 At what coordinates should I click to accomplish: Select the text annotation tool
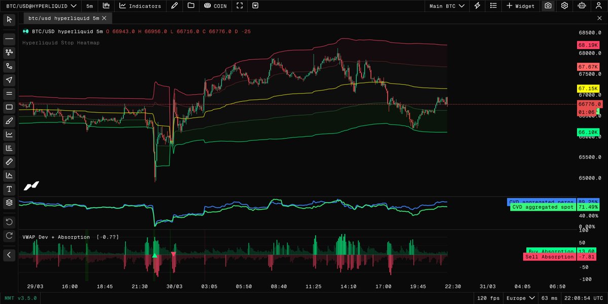click(9, 189)
